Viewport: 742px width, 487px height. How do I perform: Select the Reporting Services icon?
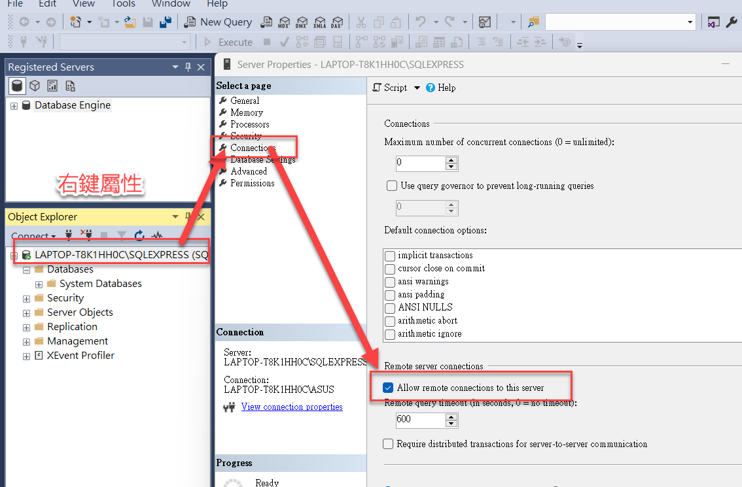[52, 86]
